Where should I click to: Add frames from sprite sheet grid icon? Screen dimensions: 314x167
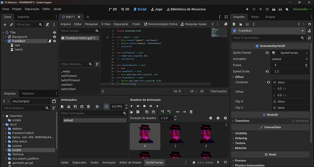click(x=138, y=112)
